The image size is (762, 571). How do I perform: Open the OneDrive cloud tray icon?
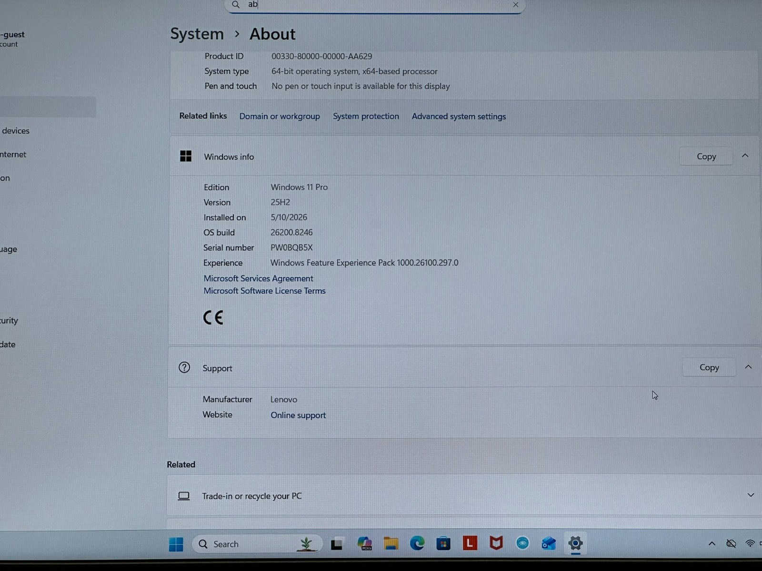tap(731, 543)
